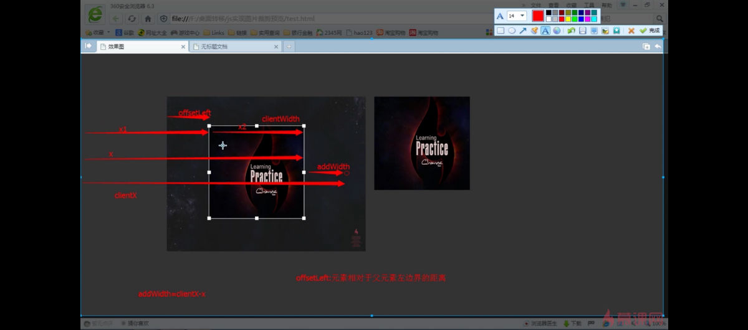Click the 360 browser logo
Image resolution: width=748 pixels, height=330 pixels.
(x=95, y=14)
